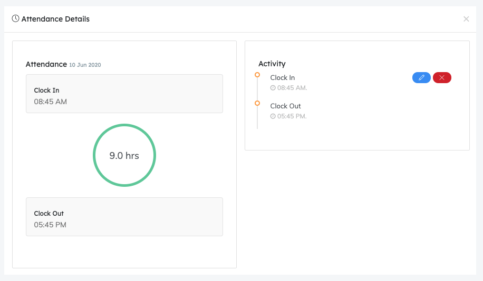Click the 05:45 PM value in Clock Out card
The image size is (483, 281).
[50, 225]
